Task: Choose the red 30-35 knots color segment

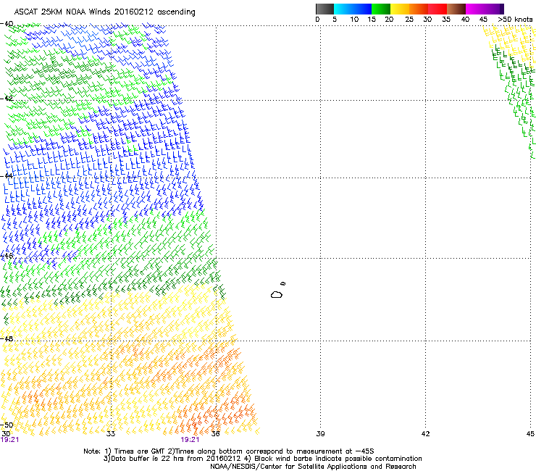Action: (x=437, y=9)
